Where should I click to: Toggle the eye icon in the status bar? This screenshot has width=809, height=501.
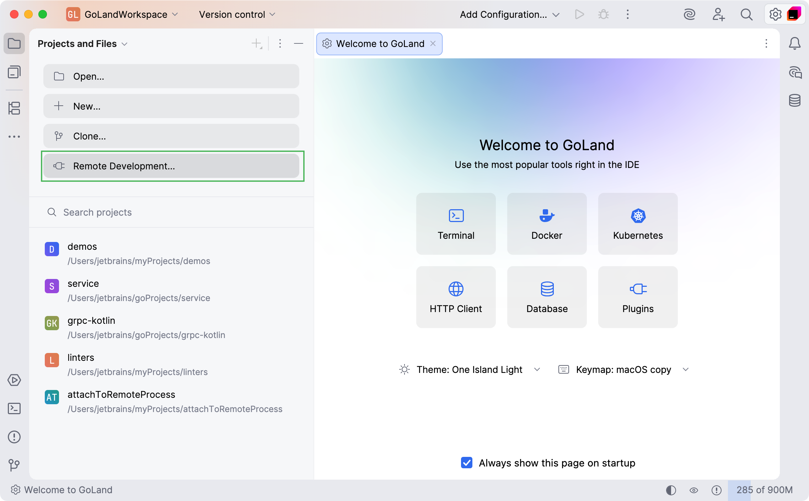694,490
